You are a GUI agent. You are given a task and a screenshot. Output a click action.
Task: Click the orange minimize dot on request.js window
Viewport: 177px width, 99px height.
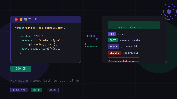point(21,20)
